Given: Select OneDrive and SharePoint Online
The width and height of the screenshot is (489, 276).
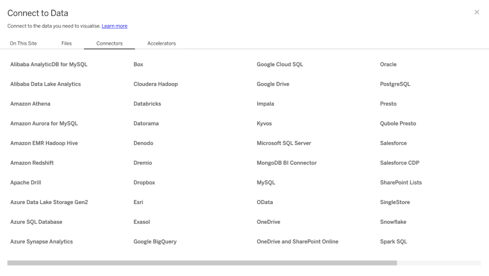Looking at the screenshot, I should 298,242.
